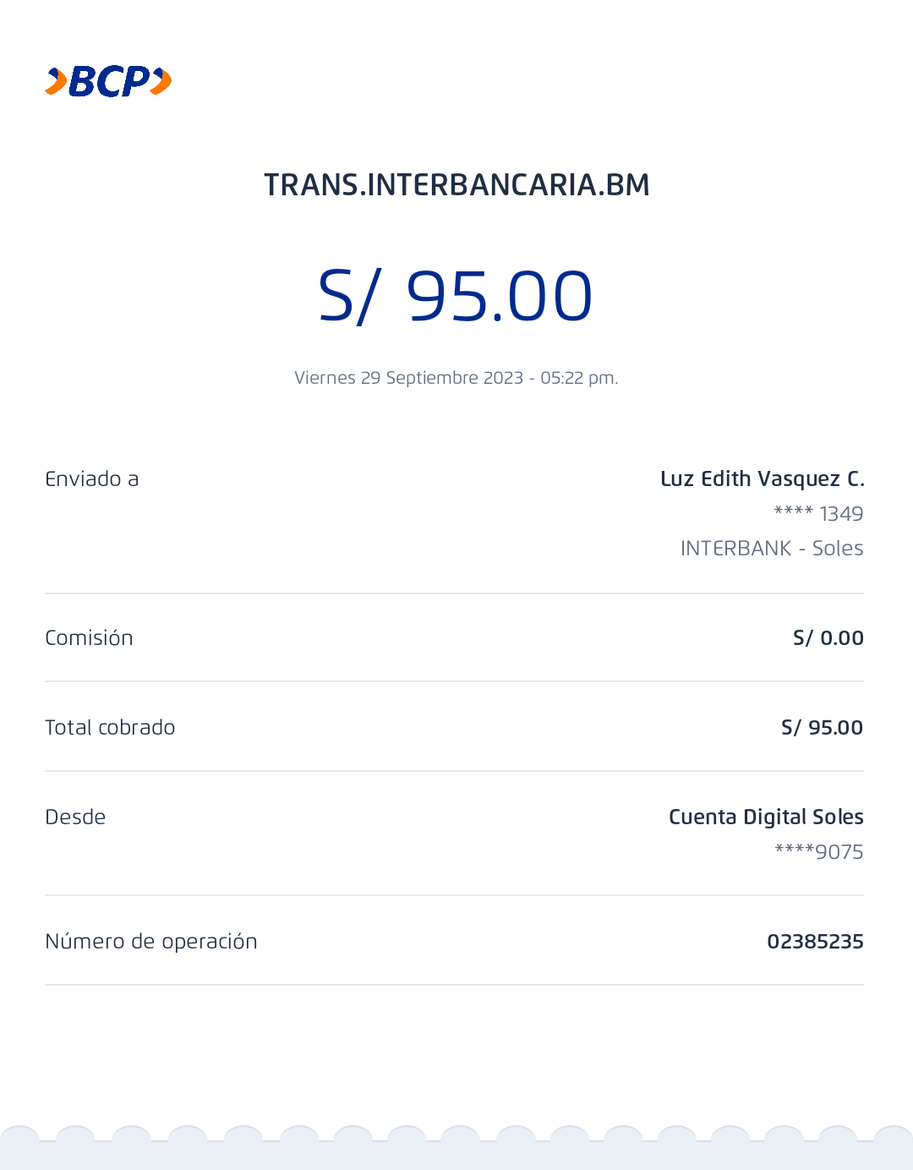Click the left orange chevron of the BCP logo
The height and width of the screenshot is (1170, 913).
[x=56, y=81]
